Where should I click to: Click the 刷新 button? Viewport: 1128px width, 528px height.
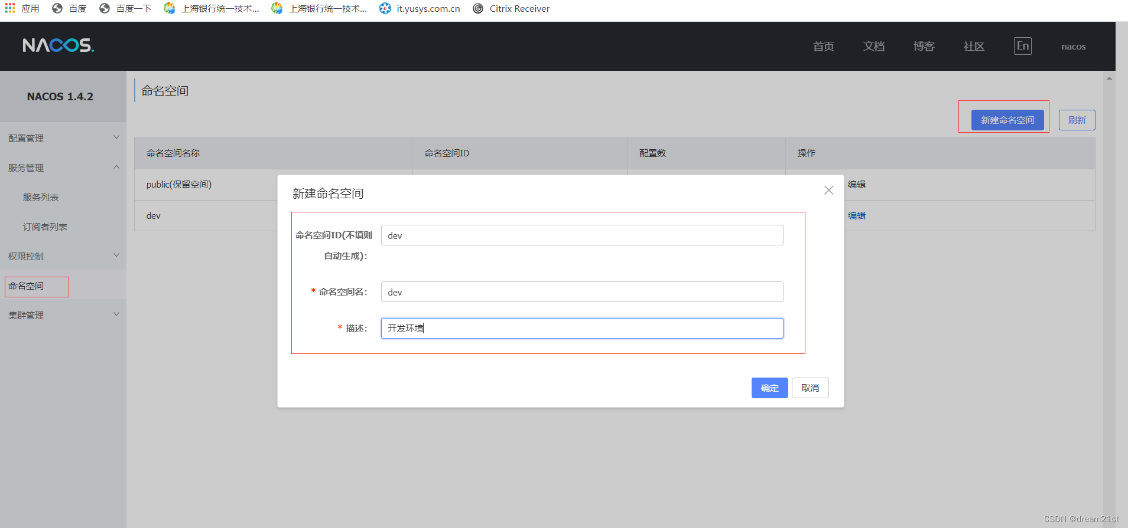click(x=1077, y=120)
